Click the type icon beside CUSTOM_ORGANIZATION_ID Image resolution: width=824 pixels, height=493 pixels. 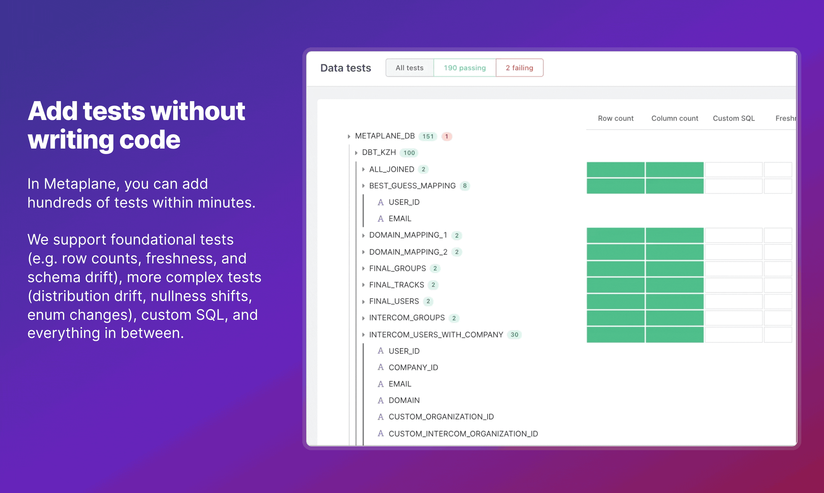[381, 416]
